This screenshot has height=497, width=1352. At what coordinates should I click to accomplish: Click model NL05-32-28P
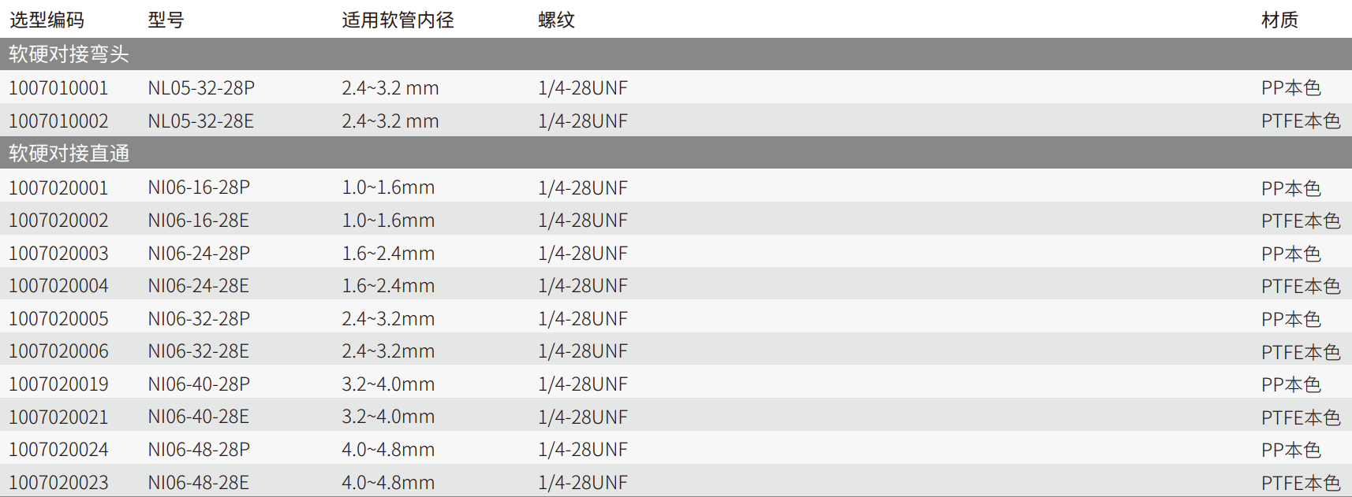[201, 88]
